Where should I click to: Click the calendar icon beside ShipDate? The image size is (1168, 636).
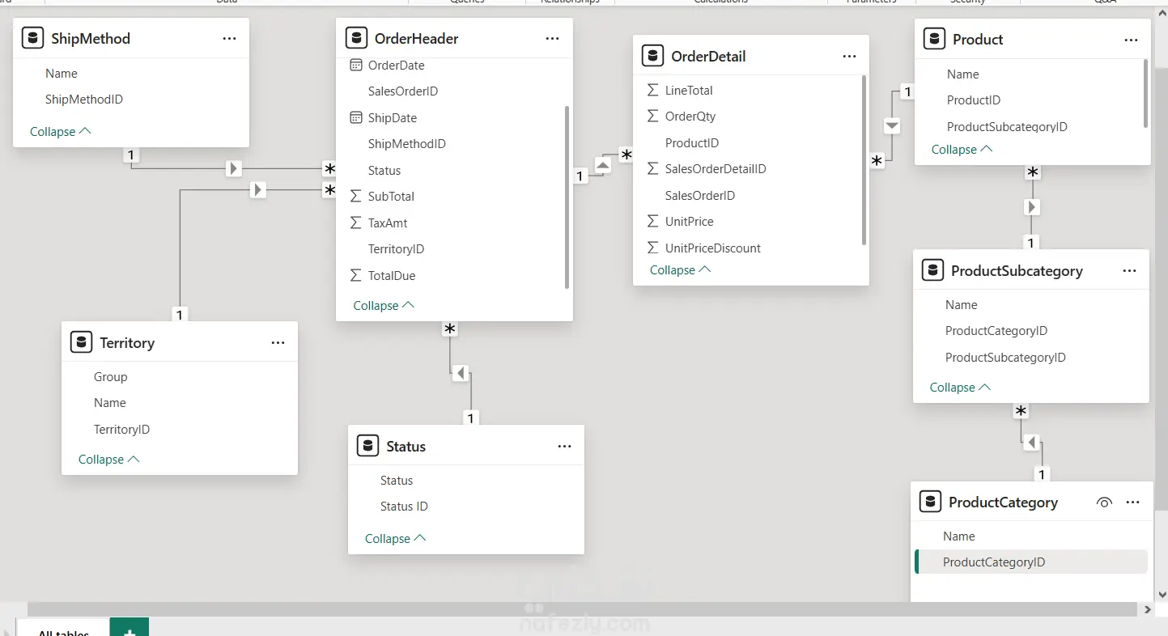[356, 118]
